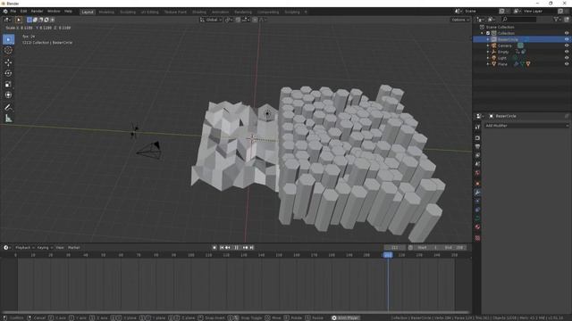Open the viewport Options dropdown
Viewport: 572px width, 321px height.
click(459, 20)
